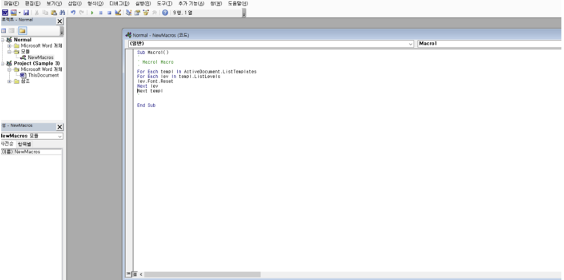Open the 파일(F) menu
The image size is (564, 280).
pos(11,3)
